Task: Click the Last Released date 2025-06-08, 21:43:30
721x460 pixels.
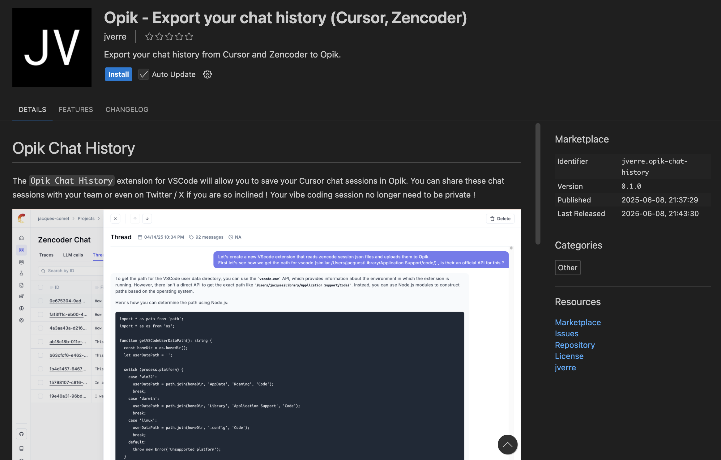Action: [x=660, y=213]
